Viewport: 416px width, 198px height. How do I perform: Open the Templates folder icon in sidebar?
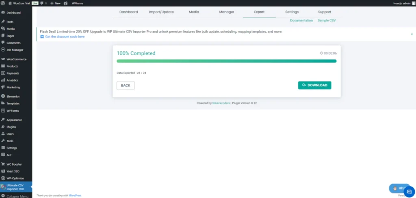click(x=3, y=103)
